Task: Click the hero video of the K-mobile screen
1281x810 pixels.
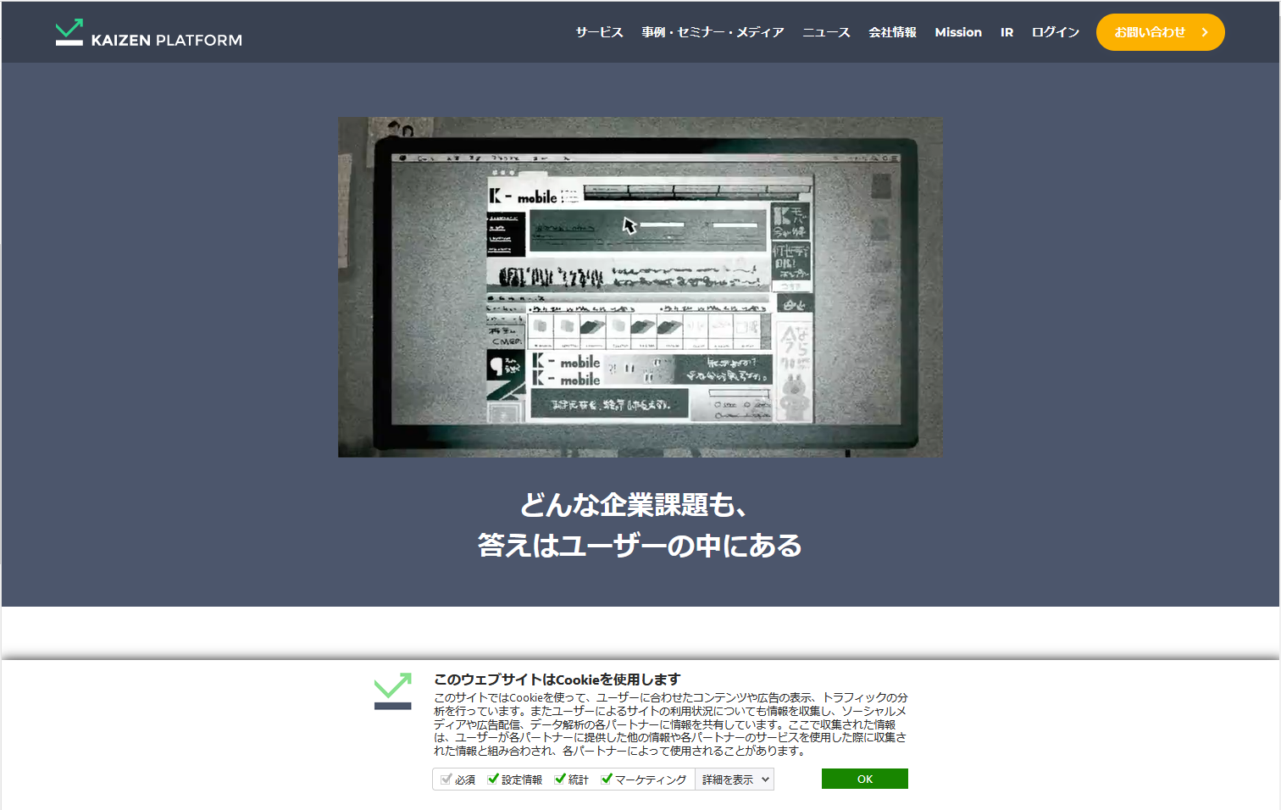Action: click(x=640, y=287)
